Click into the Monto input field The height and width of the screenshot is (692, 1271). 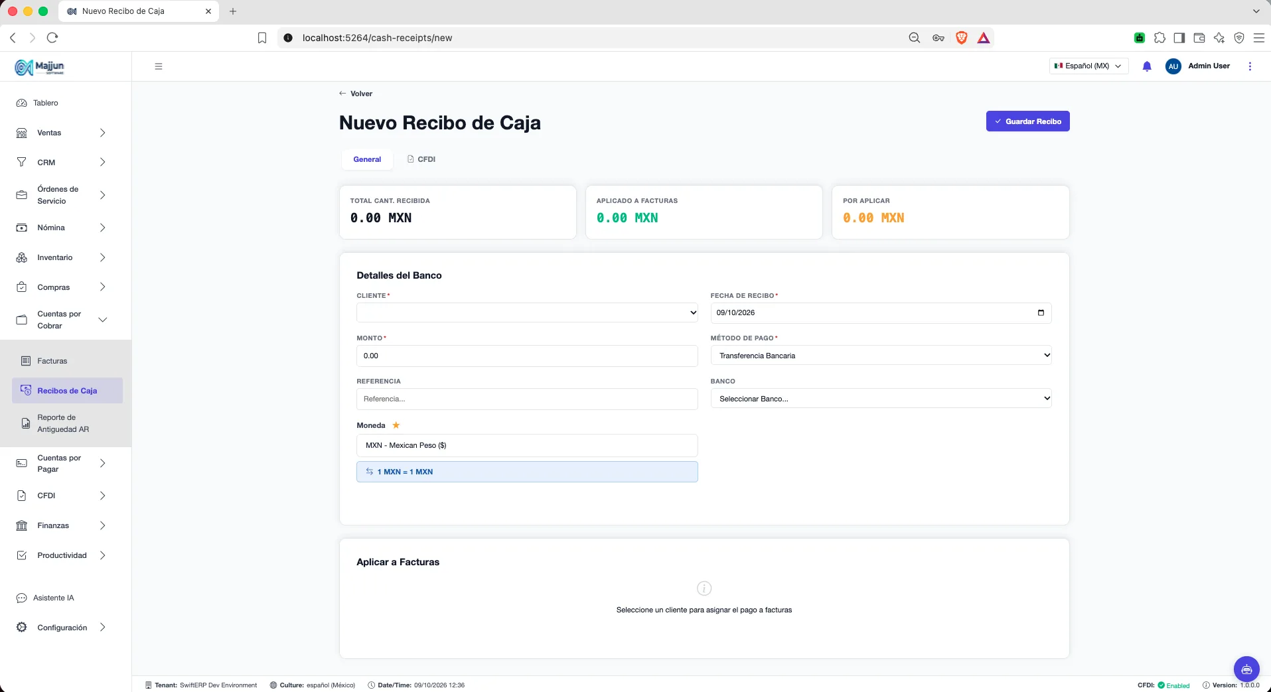pyautogui.click(x=527, y=356)
